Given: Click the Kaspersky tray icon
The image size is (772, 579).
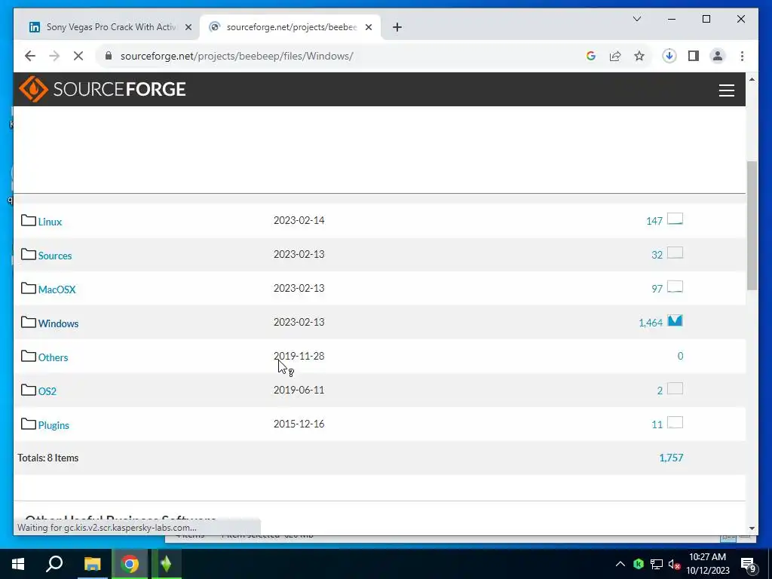Looking at the screenshot, I should pyautogui.click(x=639, y=564).
